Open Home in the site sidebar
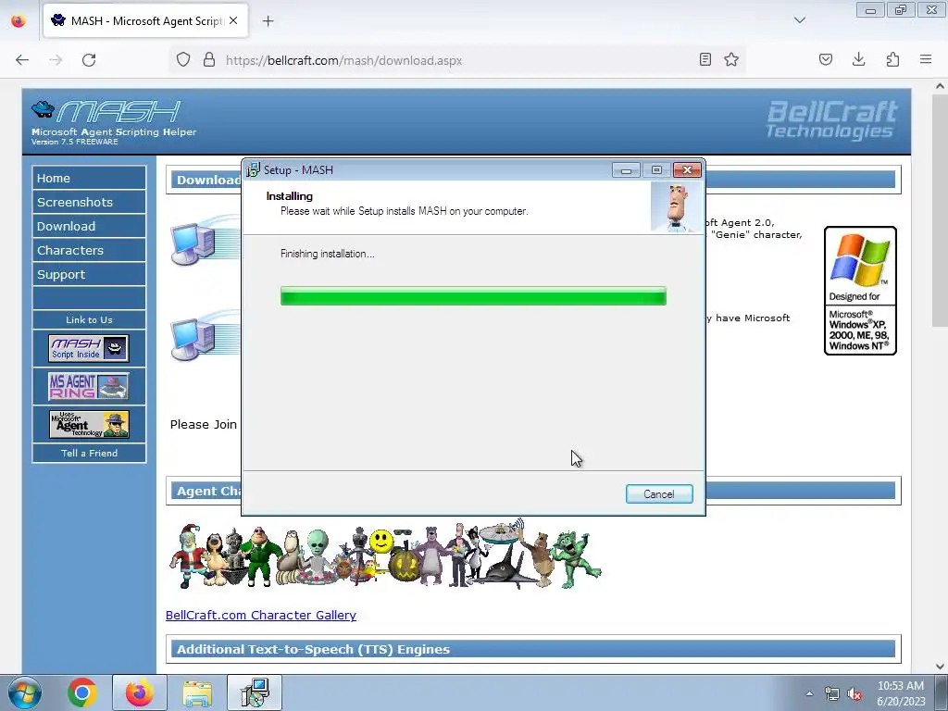 click(89, 178)
